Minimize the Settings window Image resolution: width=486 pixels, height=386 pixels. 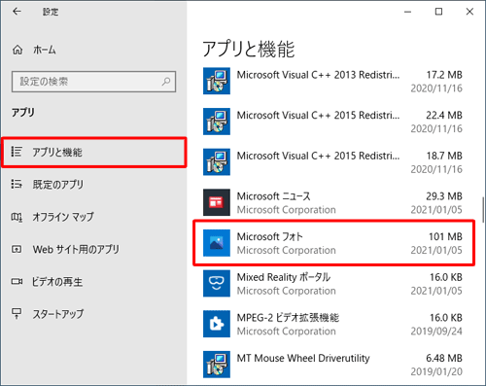(x=408, y=12)
